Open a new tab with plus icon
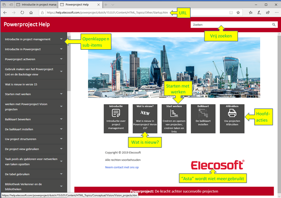 (x=106, y=5)
